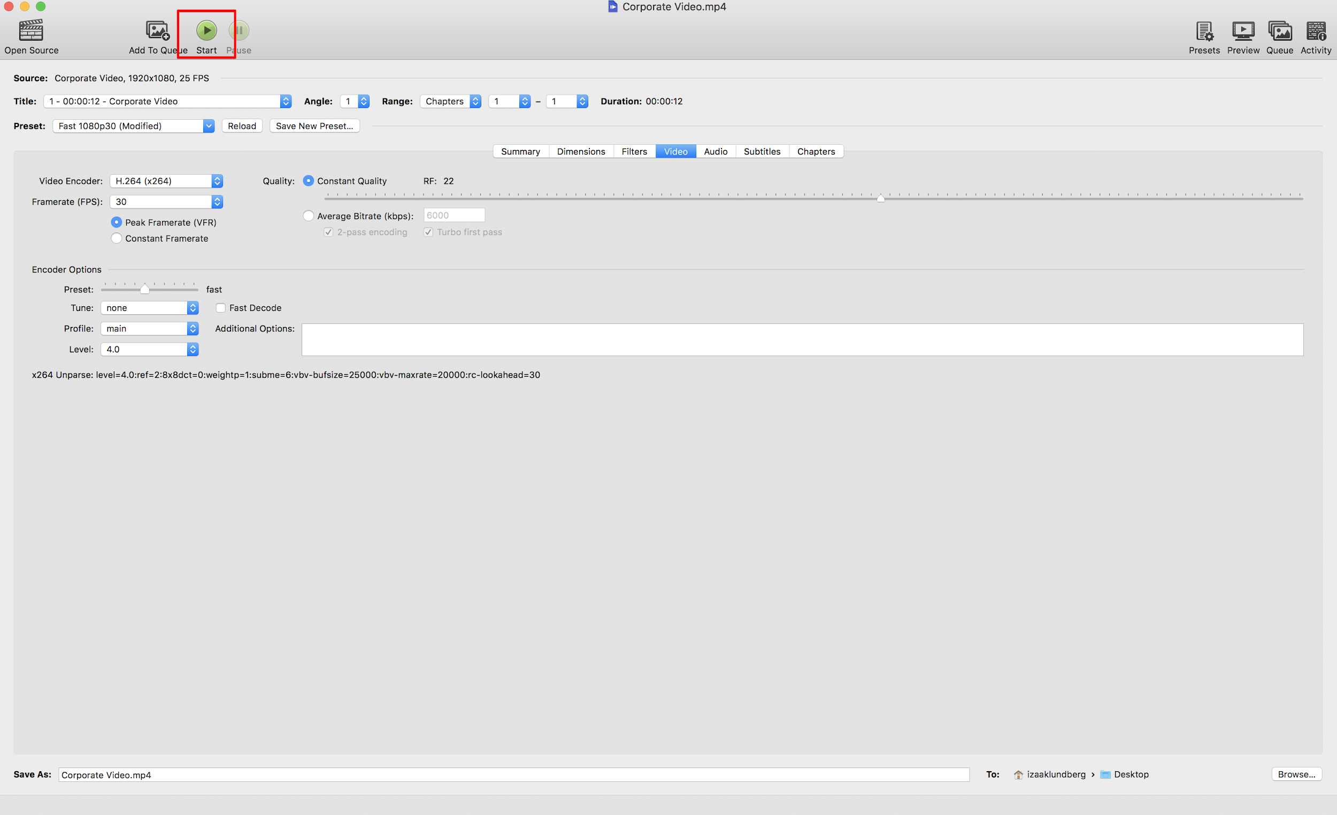Click the Save As filename field

click(514, 775)
